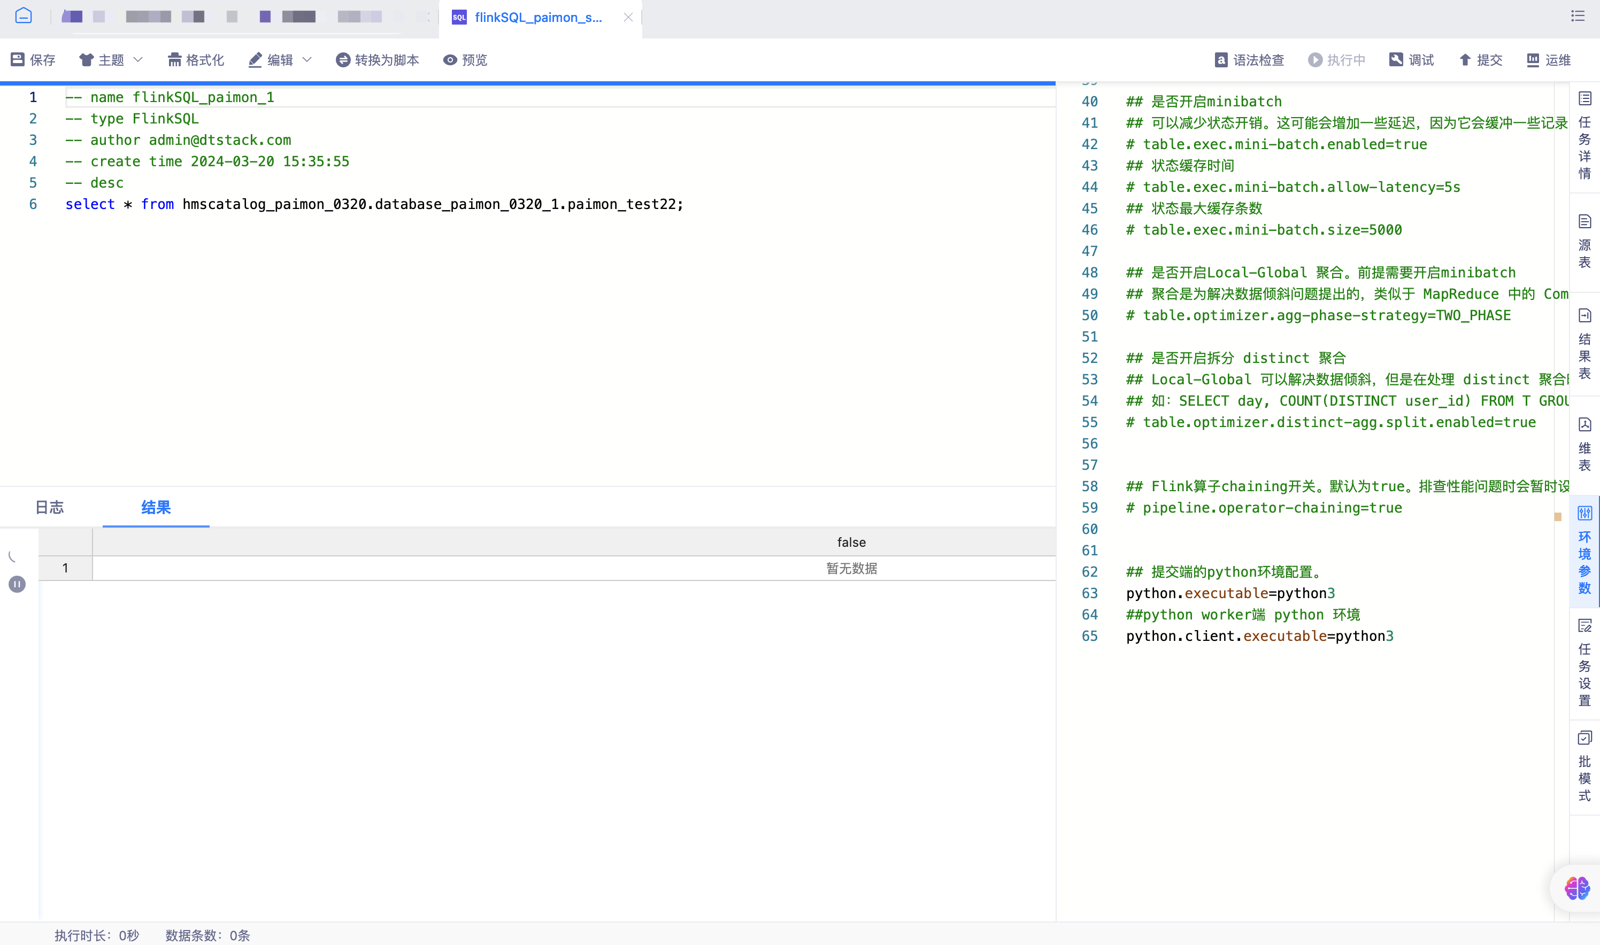1600x945 pixels.
Task: Open the AI brain assistant icon
Action: pyautogui.click(x=1577, y=888)
